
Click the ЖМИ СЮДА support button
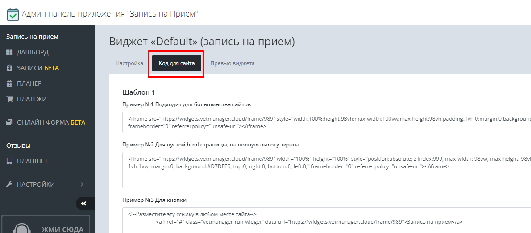pyautogui.click(x=46, y=224)
